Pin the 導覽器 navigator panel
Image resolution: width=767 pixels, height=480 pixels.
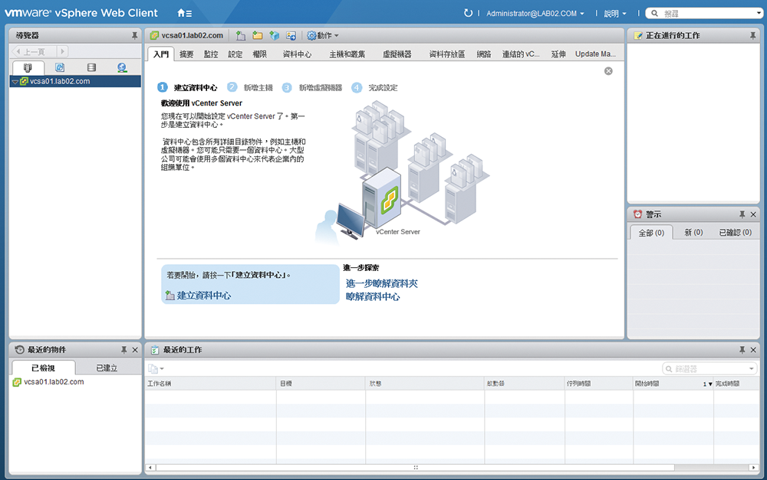(x=134, y=36)
